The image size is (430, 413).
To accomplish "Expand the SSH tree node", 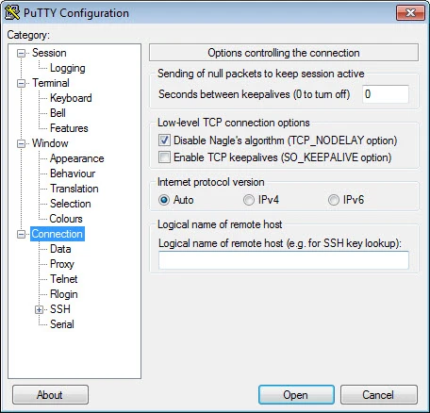I will click(x=39, y=309).
